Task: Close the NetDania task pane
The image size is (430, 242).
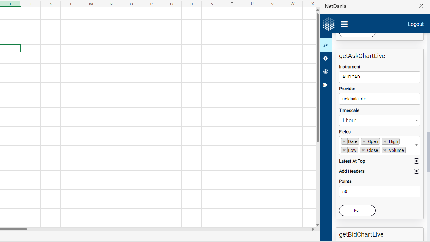Action: click(x=421, y=6)
